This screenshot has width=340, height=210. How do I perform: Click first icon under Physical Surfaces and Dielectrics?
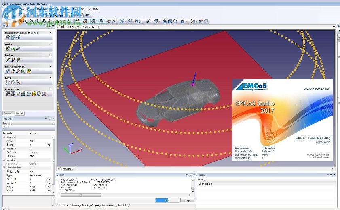pyautogui.click(x=8, y=37)
